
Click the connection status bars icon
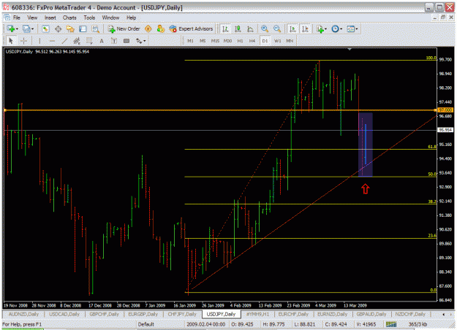click(x=391, y=324)
